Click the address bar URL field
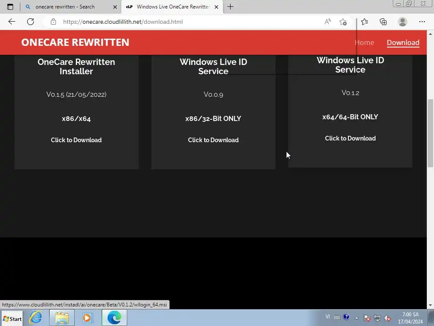The image size is (434, 326). [191, 22]
